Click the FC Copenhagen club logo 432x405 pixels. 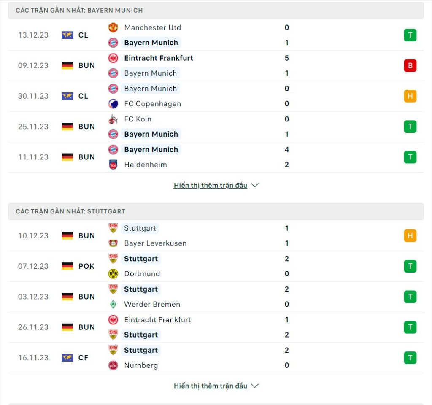point(113,104)
